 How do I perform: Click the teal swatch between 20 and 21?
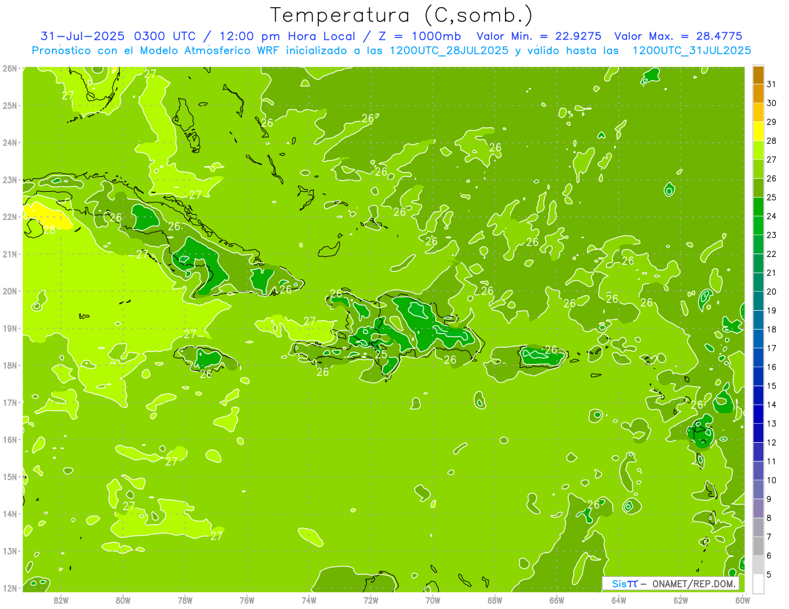click(x=758, y=282)
